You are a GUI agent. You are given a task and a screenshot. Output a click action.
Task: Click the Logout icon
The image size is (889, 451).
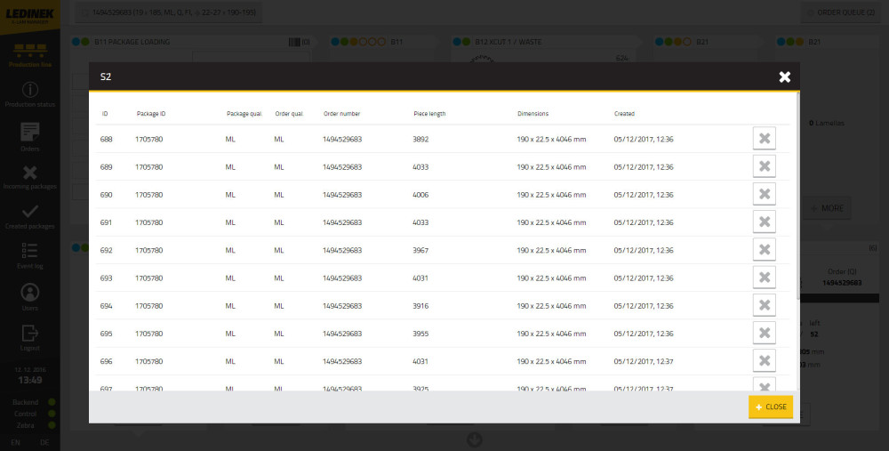pyautogui.click(x=29, y=336)
